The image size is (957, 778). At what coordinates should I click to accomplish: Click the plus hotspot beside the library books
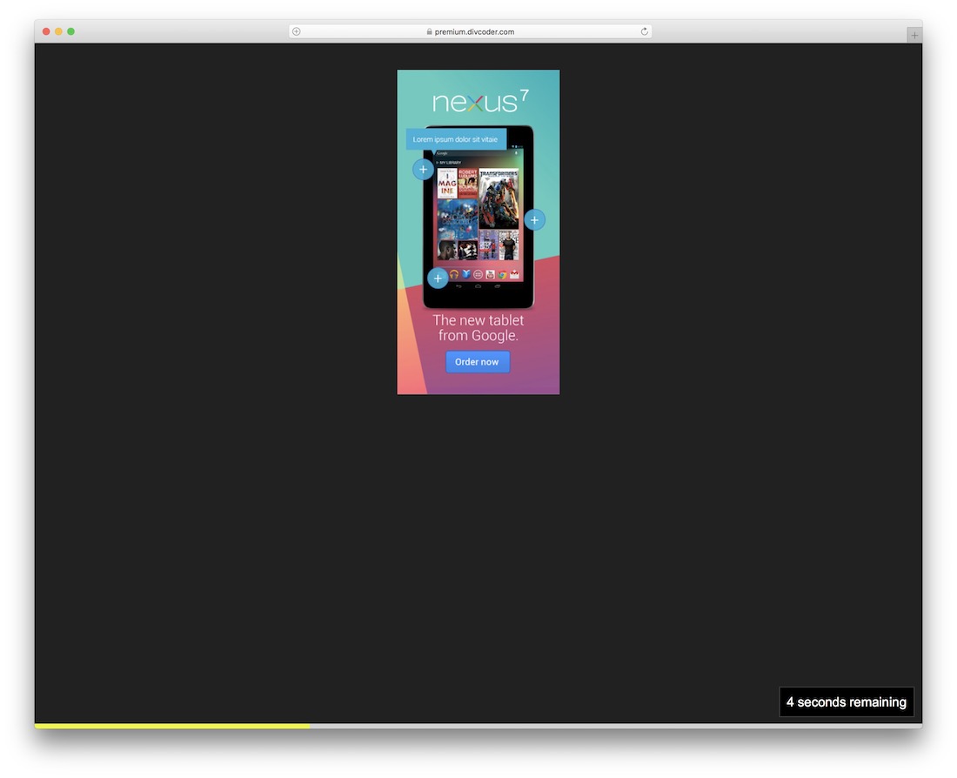coord(423,169)
